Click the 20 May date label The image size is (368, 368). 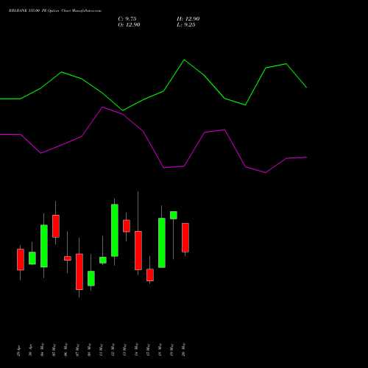pyautogui.click(x=184, y=350)
